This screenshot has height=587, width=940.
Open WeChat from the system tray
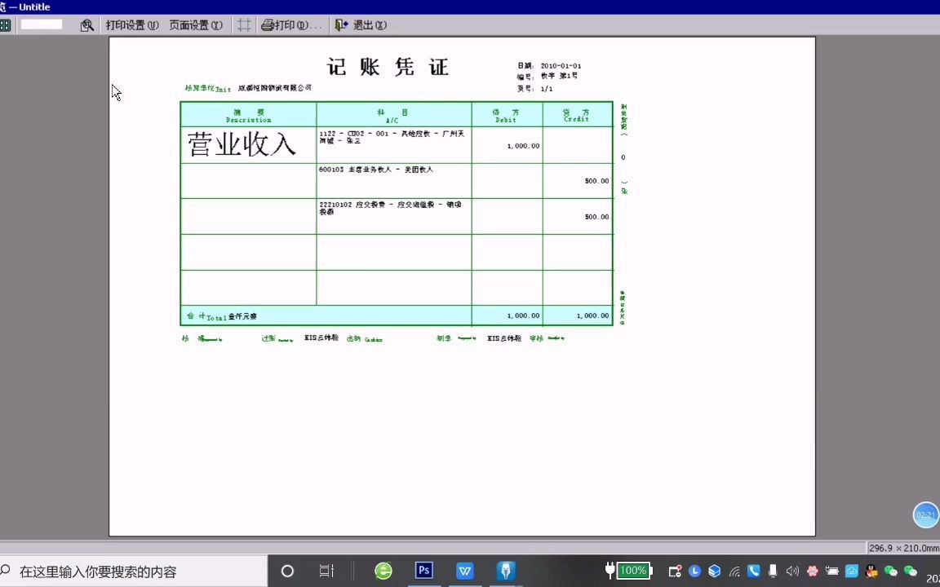tap(890, 571)
